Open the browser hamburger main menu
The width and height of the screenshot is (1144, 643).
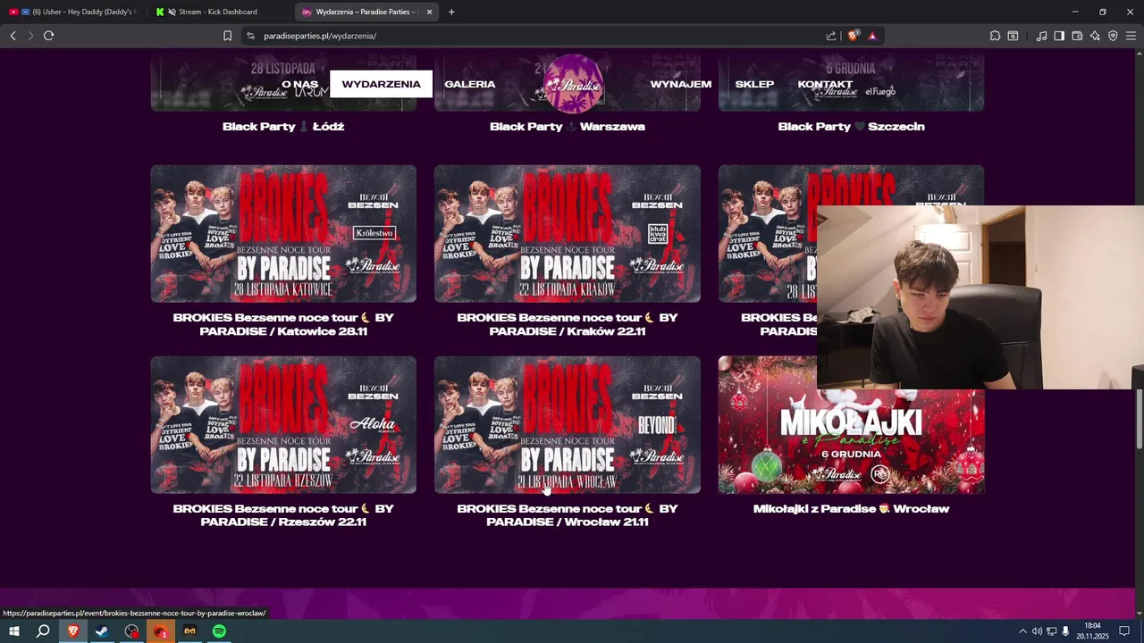[1131, 36]
